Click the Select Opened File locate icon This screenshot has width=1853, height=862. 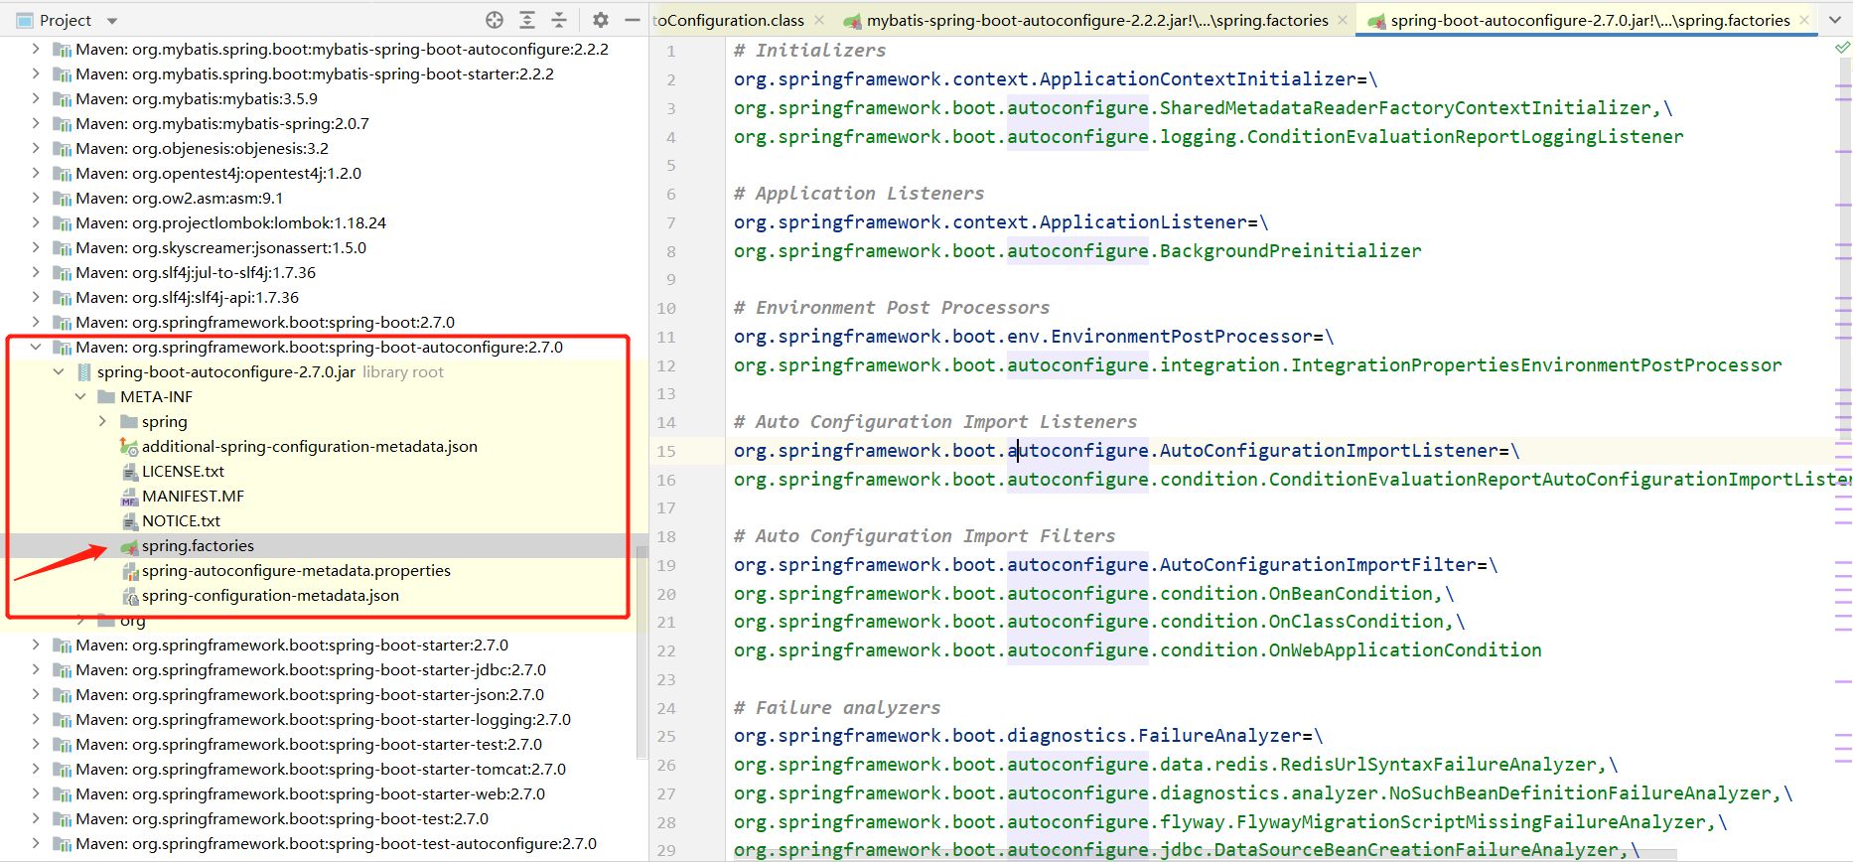coord(495,20)
